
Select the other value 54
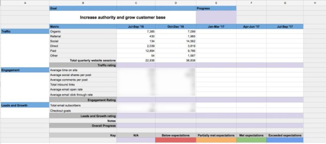[136, 56]
